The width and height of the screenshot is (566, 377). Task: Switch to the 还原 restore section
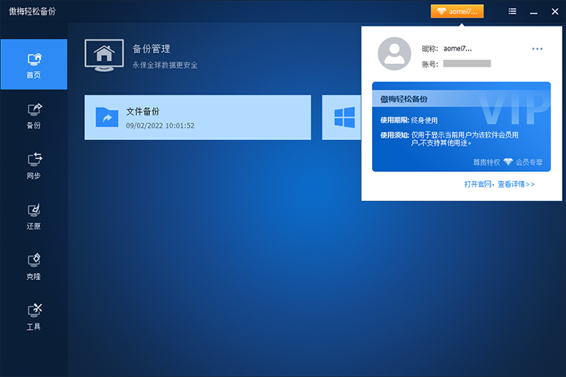[34, 217]
